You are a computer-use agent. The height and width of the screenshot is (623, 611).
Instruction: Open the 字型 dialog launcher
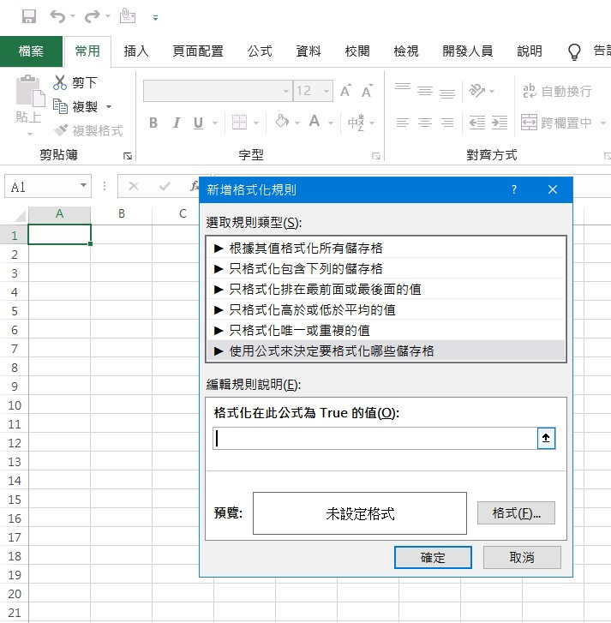click(x=376, y=156)
